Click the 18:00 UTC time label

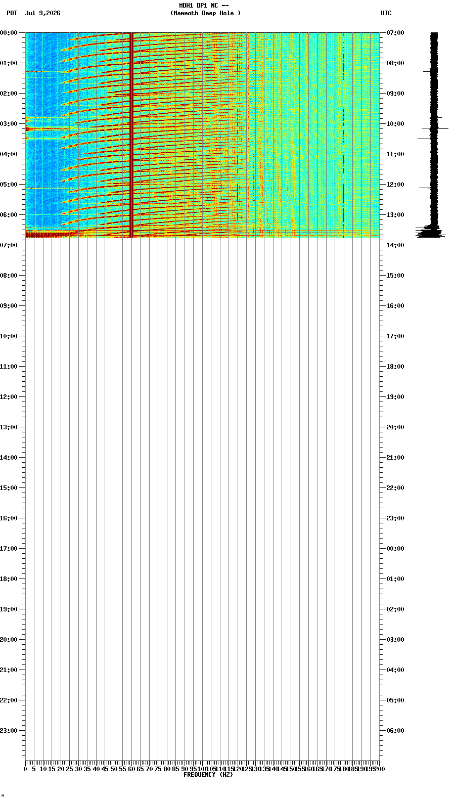pos(395,367)
